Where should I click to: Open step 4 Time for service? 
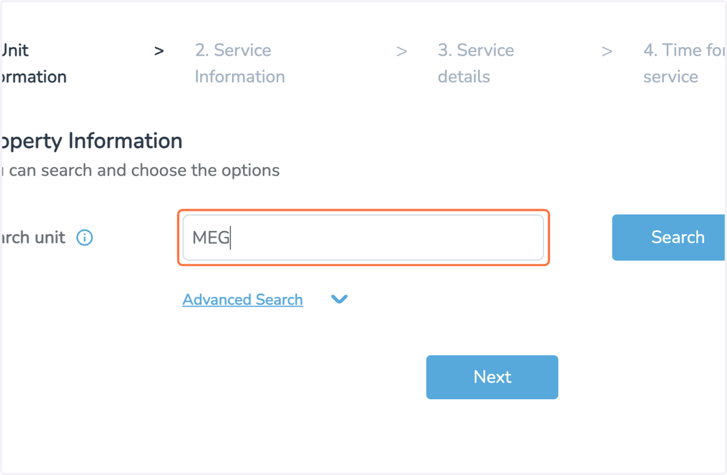pos(684,63)
